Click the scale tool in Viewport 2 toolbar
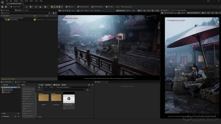 [x=172, y=13]
